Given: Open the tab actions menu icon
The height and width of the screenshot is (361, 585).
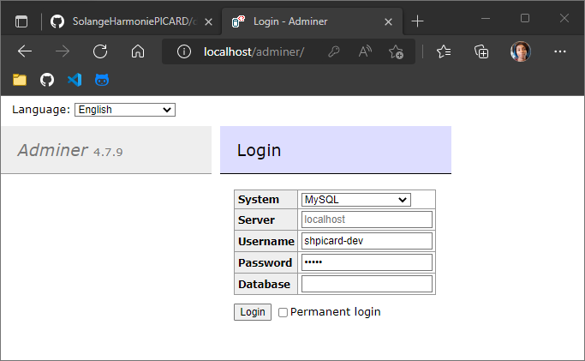Looking at the screenshot, I should tap(21, 21).
